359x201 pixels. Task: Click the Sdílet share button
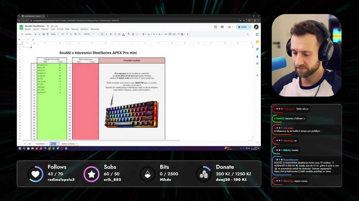click(x=244, y=27)
